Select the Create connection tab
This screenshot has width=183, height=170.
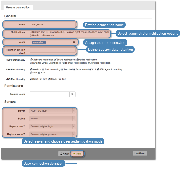(x=18, y=7)
